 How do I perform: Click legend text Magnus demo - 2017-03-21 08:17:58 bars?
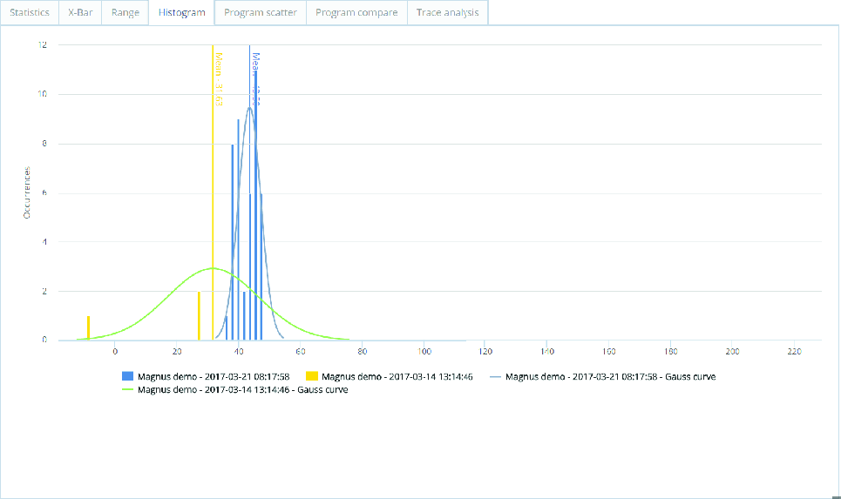[214, 376]
